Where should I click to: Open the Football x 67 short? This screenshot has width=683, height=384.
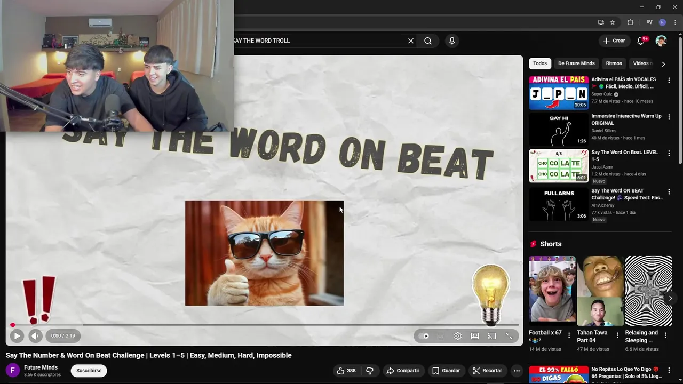pyautogui.click(x=552, y=291)
